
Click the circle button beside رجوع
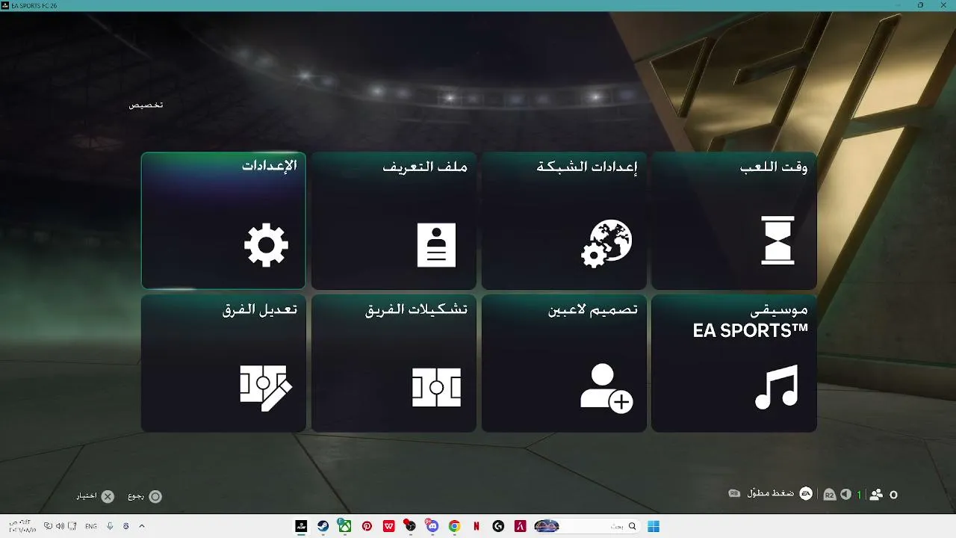(x=155, y=496)
